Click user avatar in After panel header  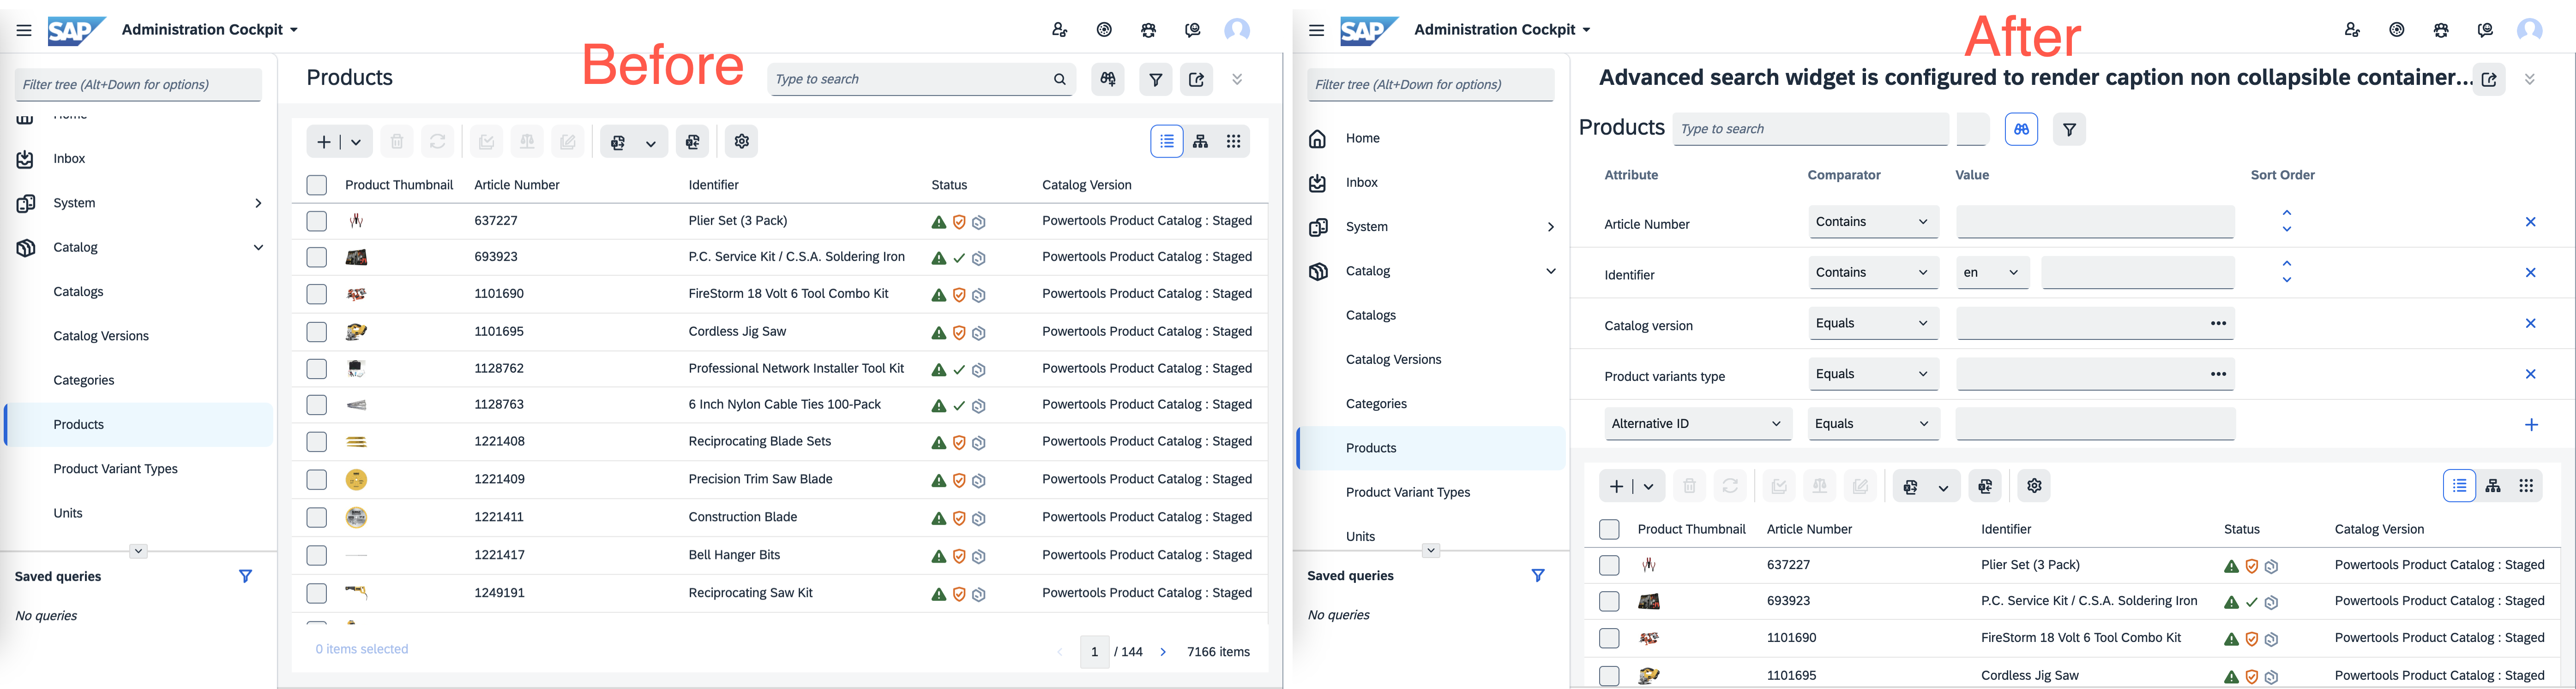(2530, 30)
